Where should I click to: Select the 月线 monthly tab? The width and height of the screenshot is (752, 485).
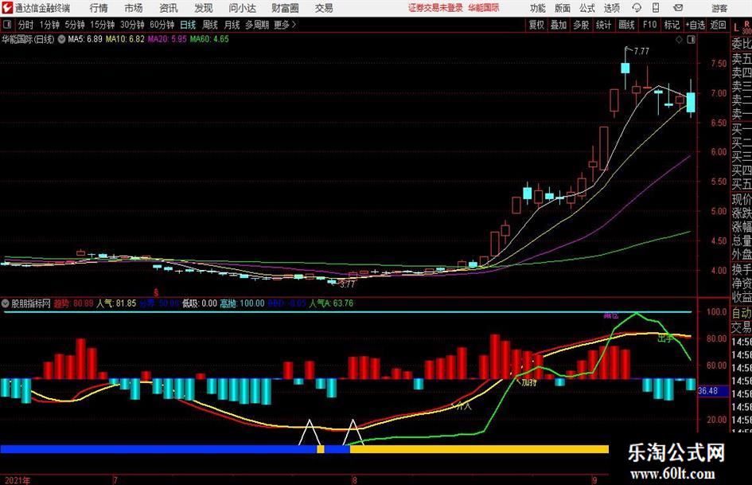click(232, 25)
